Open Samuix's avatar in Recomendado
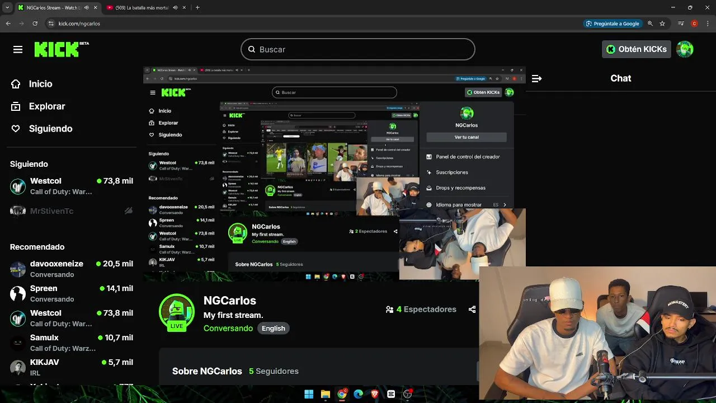 (18, 343)
